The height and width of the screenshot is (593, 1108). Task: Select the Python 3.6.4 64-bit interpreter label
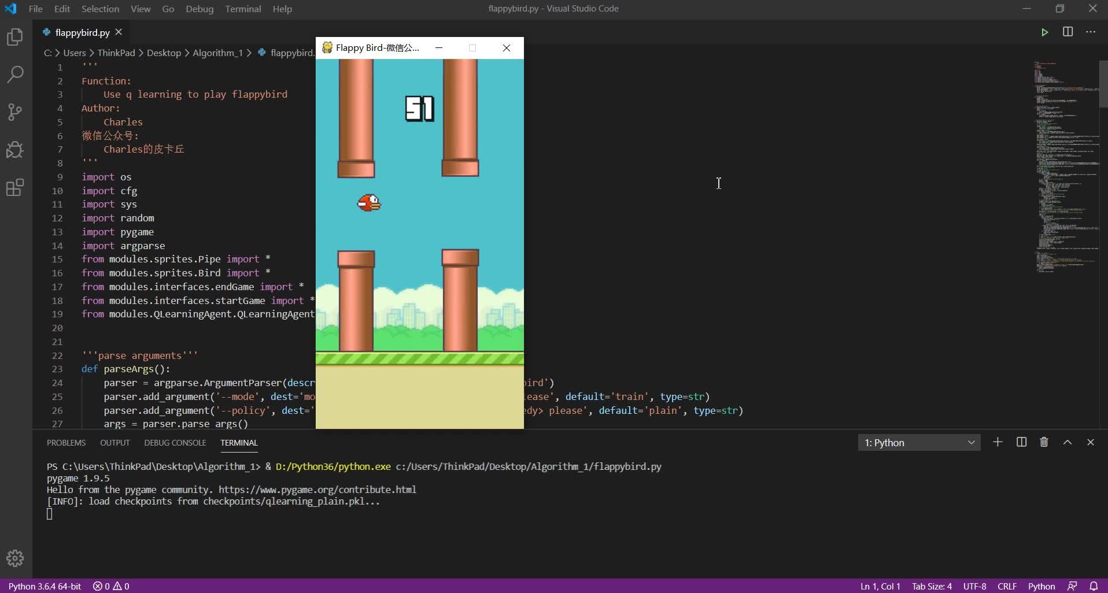[45, 586]
